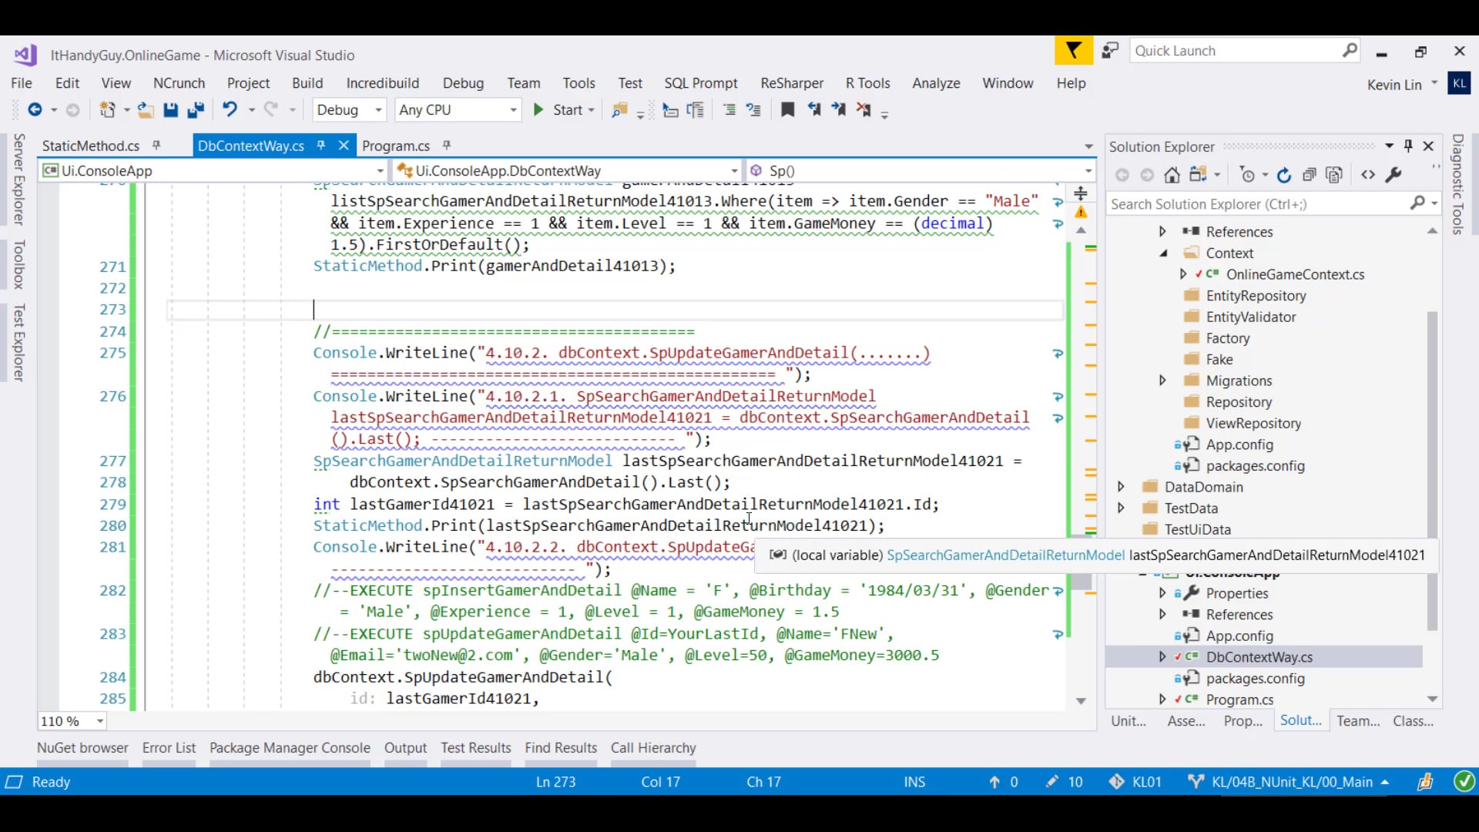Click the Undo arrow icon
The height and width of the screenshot is (832, 1479).
click(230, 109)
